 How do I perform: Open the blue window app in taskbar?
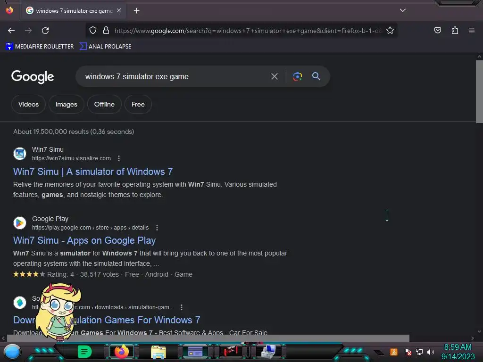coord(195,352)
